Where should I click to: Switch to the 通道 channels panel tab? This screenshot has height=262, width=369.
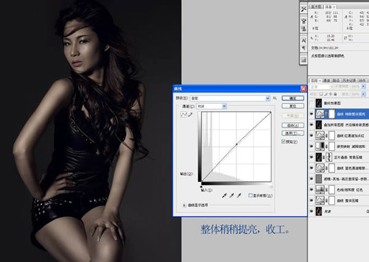click(x=327, y=80)
